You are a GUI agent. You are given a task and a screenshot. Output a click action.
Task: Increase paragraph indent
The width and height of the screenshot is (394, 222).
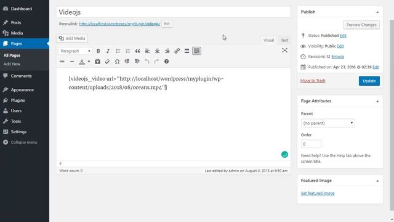pyautogui.click(x=137, y=62)
